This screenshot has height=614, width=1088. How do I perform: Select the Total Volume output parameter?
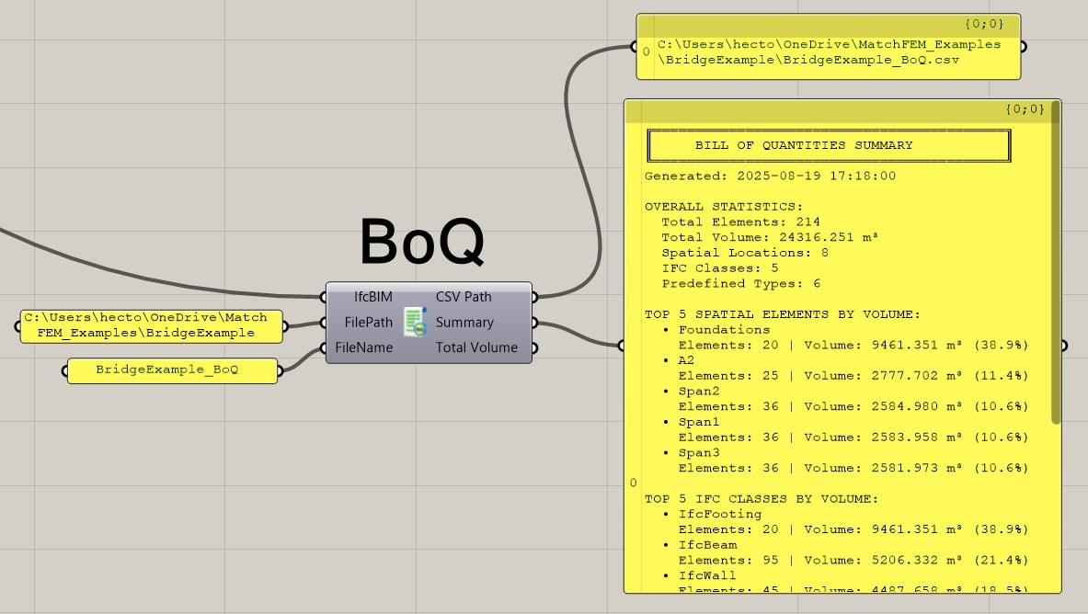tap(476, 348)
